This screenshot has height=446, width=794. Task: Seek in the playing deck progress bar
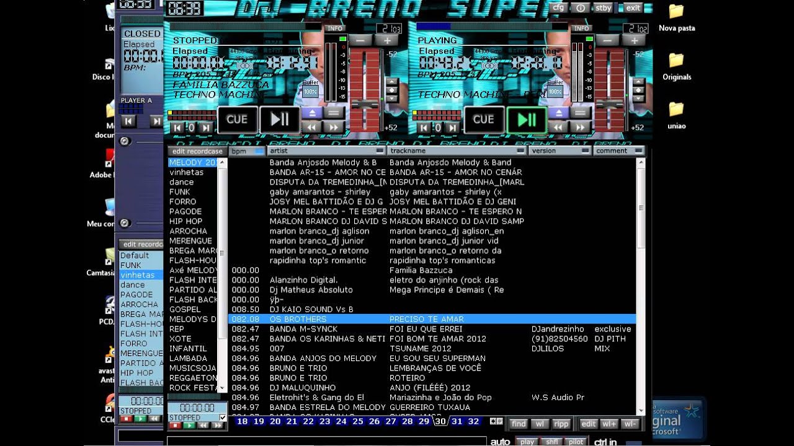(493, 27)
